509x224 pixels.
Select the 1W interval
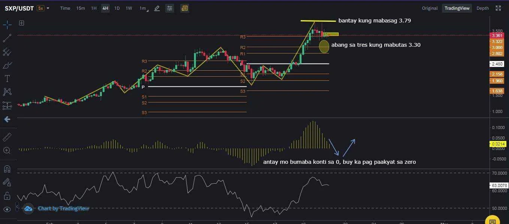point(129,8)
